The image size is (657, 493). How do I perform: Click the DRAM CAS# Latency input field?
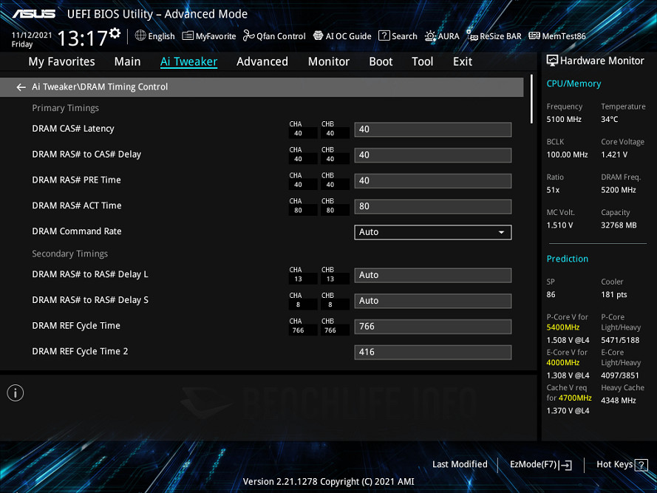coord(433,129)
